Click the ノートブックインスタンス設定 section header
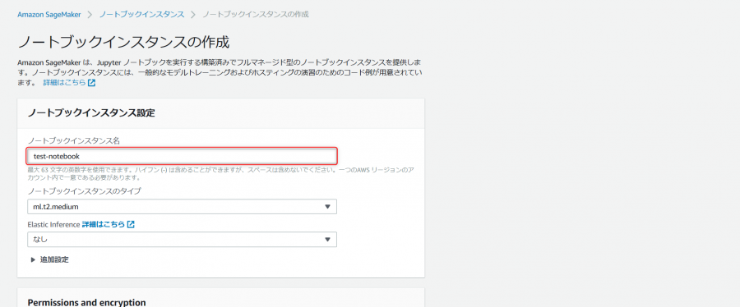Viewport: 740px width, 307px height. tap(91, 113)
